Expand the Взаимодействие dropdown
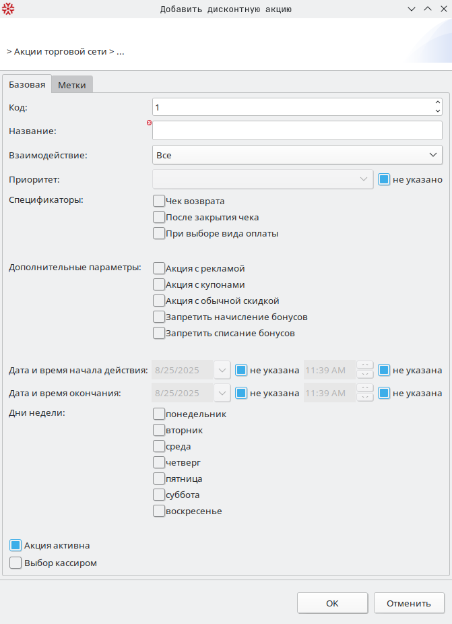Image resolution: width=452 pixels, height=624 pixels. click(x=433, y=155)
